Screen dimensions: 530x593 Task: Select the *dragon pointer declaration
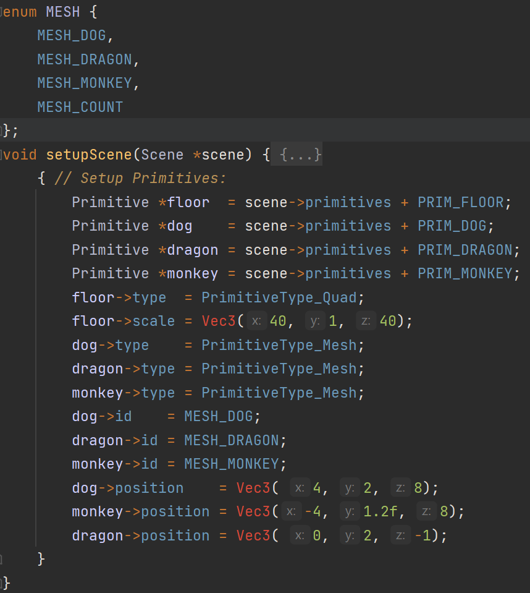(188, 250)
